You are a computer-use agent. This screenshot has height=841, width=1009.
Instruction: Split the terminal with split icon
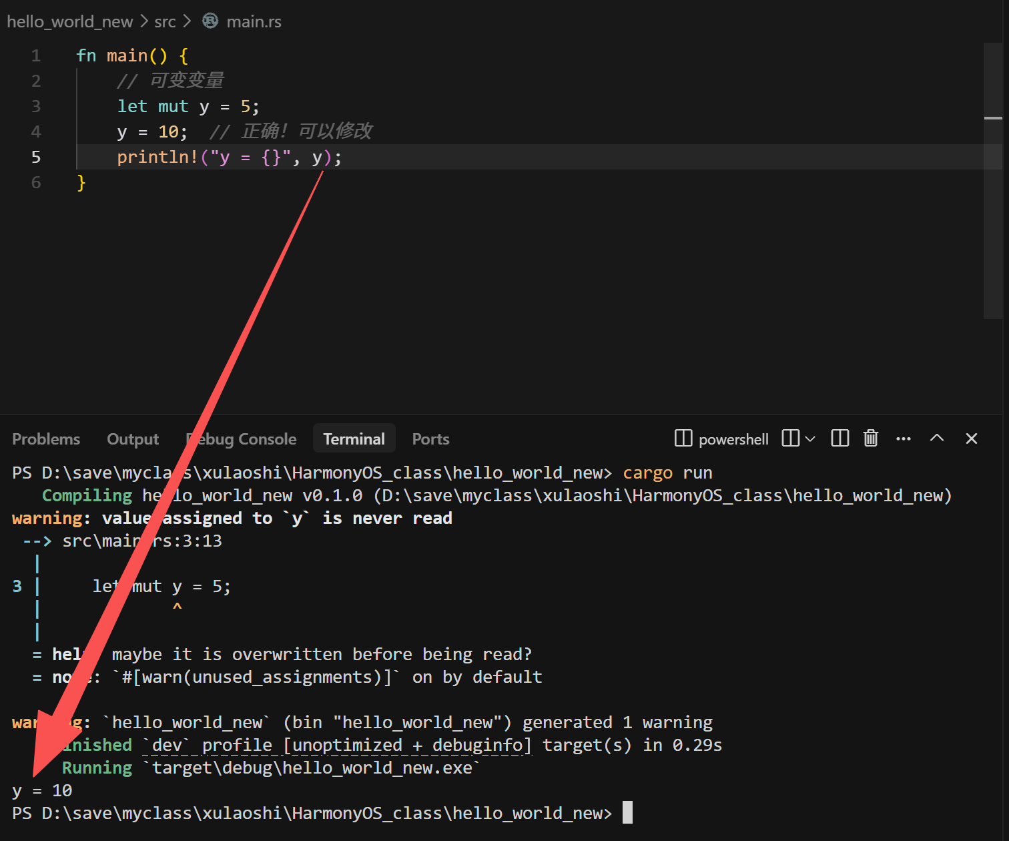pos(791,439)
